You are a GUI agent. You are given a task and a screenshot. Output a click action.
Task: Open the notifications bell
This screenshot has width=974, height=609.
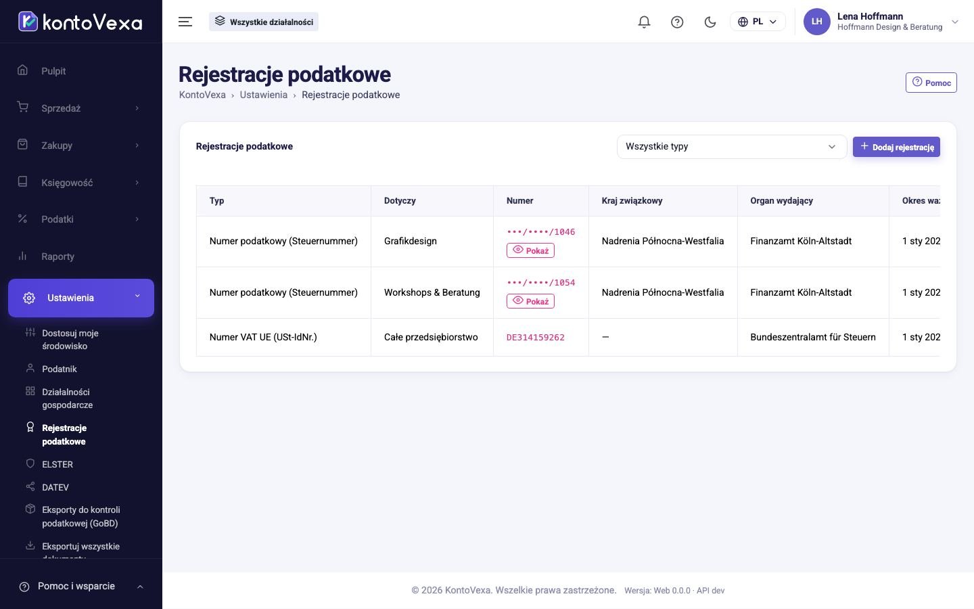[x=644, y=22]
